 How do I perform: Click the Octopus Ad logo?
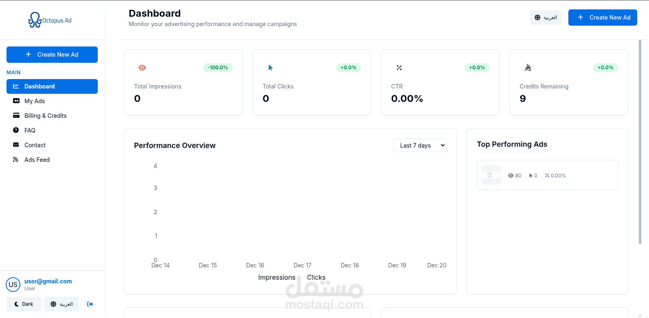click(x=50, y=20)
